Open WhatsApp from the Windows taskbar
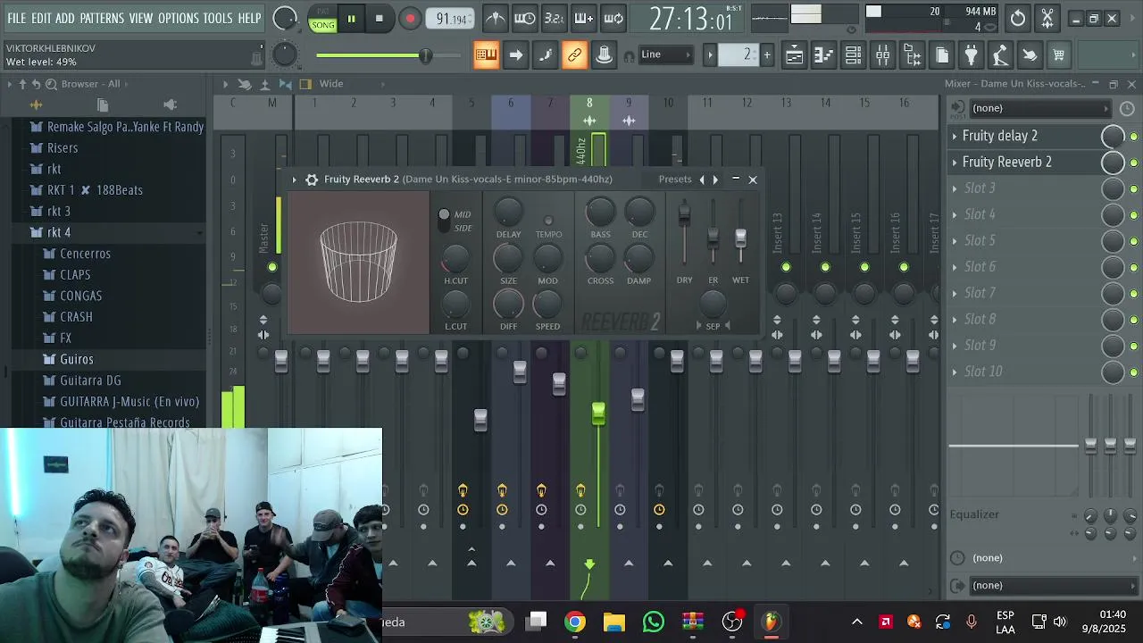Image resolution: width=1143 pixels, height=643 pixels. (654, 622)
